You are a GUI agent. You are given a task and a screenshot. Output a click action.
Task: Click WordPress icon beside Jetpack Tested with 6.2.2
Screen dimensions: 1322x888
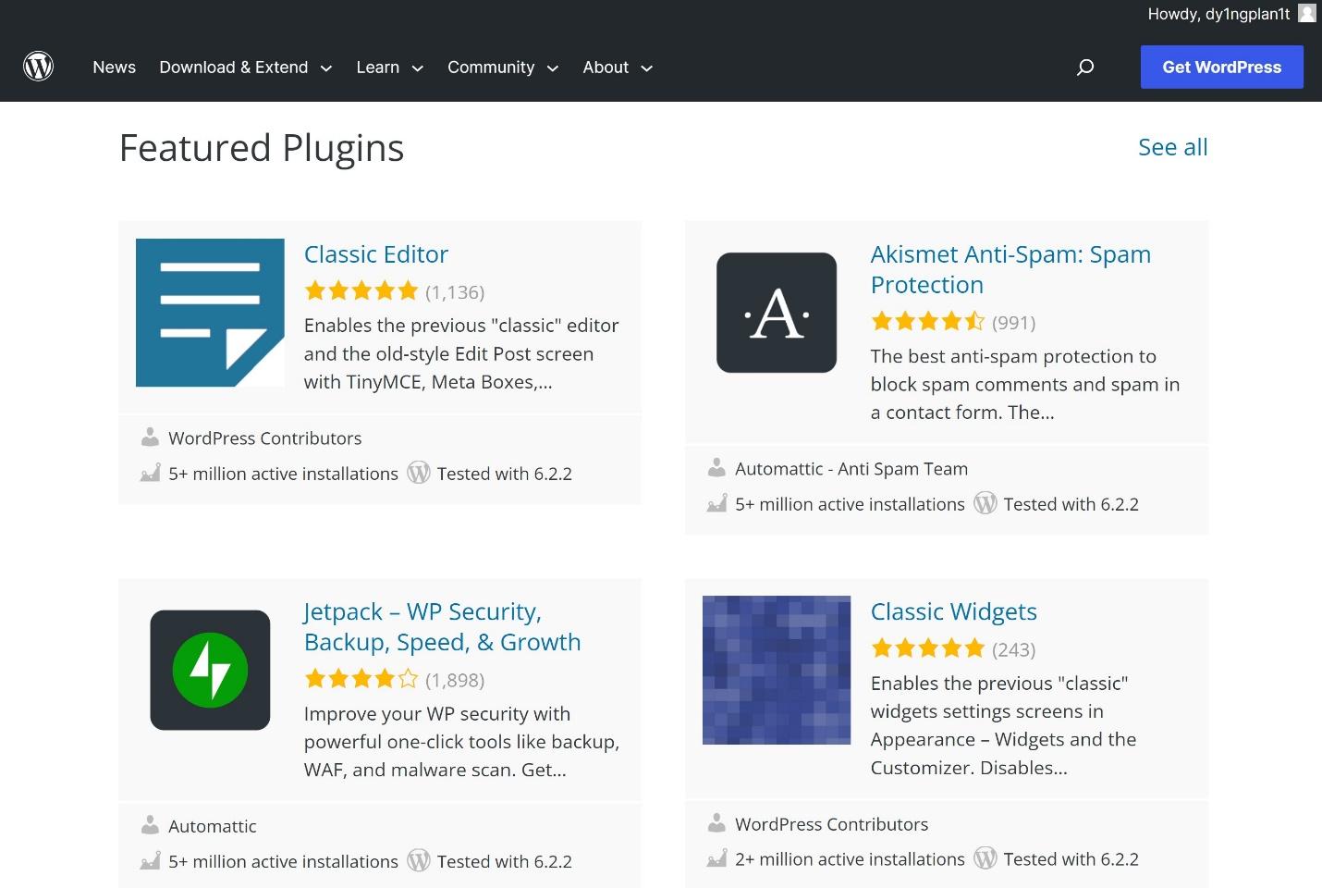click(419, 860)
